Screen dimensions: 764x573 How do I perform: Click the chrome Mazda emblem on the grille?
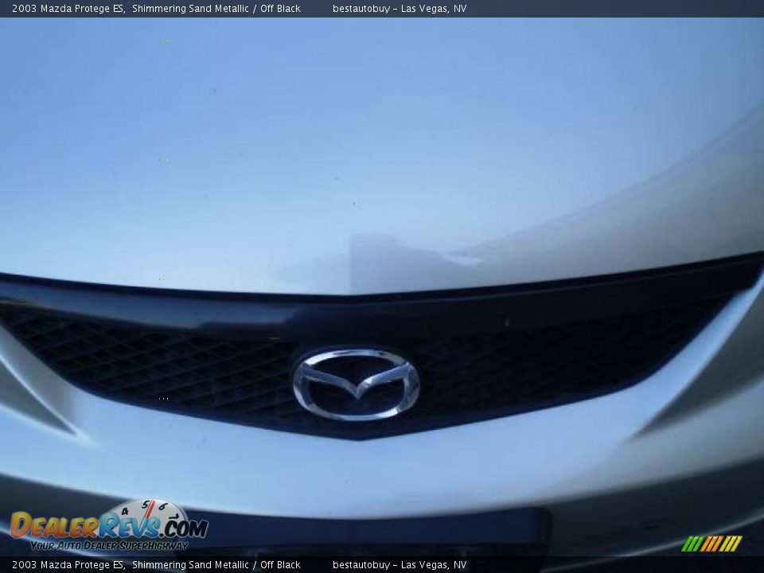tap(356, 384)
